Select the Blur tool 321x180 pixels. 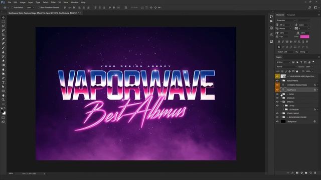pos(4,69)
